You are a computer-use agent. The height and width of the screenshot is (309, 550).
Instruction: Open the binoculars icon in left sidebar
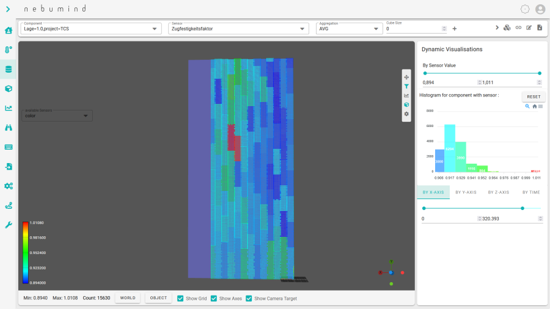(x=9, y=128)
